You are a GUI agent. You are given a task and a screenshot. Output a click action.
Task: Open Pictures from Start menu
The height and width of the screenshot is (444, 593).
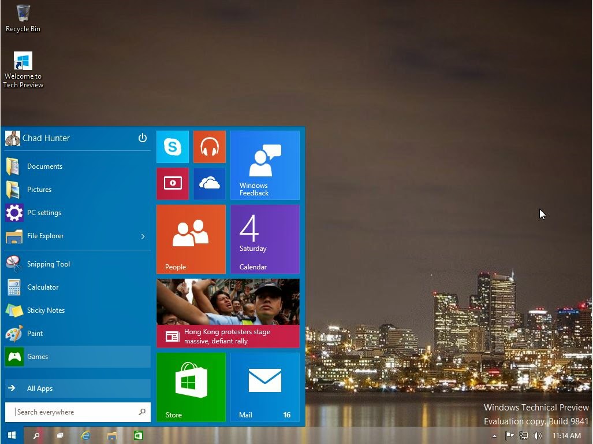[77, 190]
